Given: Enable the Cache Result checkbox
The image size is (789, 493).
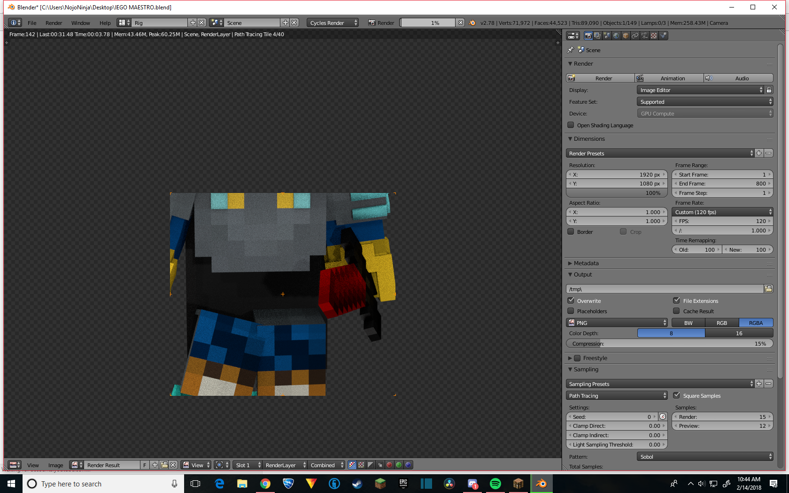Looking at the screenshot, I should 677,311.
